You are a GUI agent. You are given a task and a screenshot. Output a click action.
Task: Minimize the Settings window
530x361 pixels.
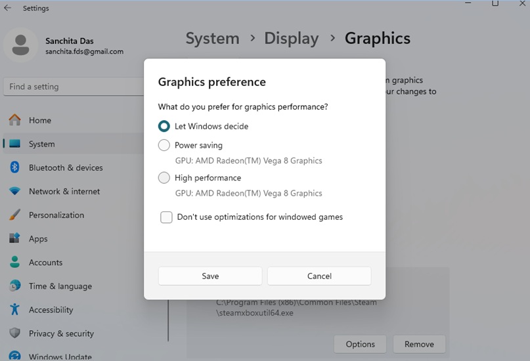point(468,3)
